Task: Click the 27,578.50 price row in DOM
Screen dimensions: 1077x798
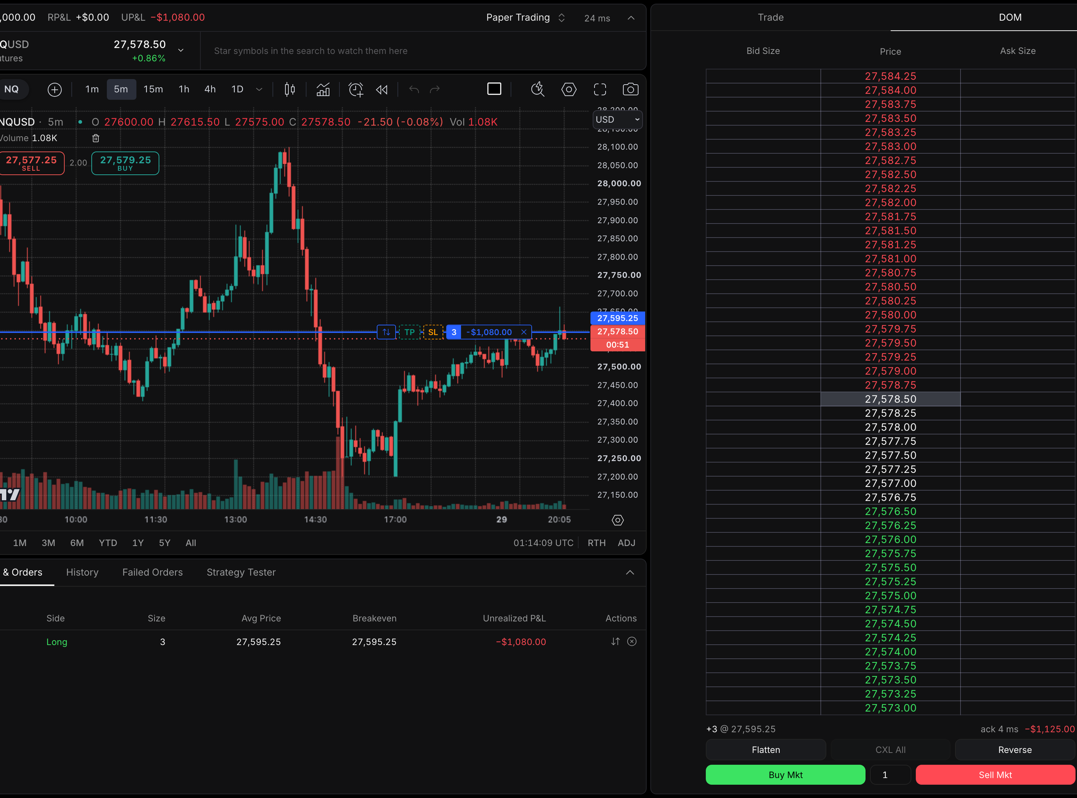Action: (x=890, y=399)
